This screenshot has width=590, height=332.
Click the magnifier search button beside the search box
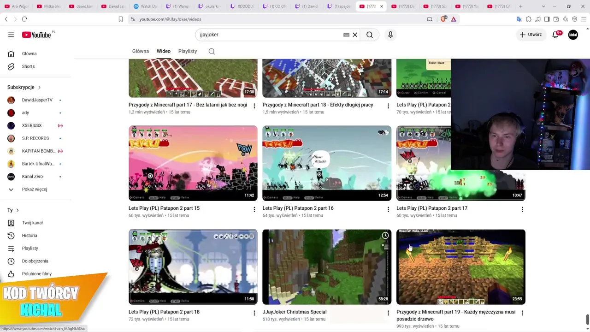pos(370,35)
